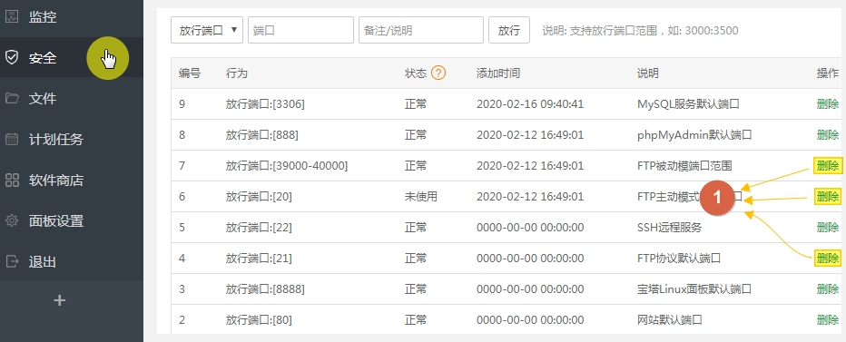Delete the port 20 rule
Viewport: 846px width, 342px height.
[828, 196]
